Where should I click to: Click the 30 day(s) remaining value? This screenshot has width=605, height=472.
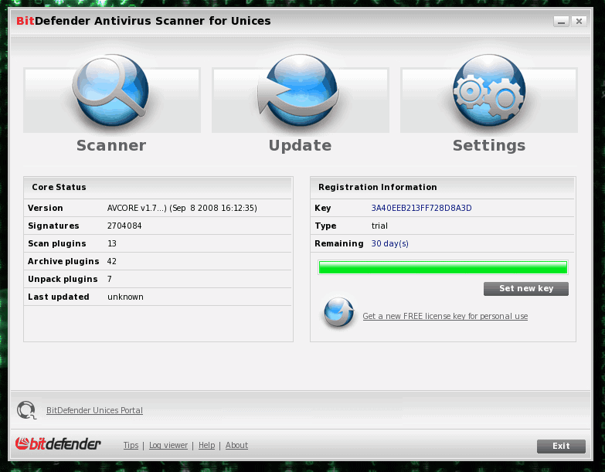(x=390, y=243)
